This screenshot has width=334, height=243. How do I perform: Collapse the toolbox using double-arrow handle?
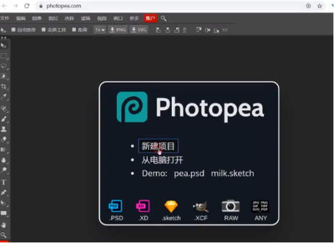click(x=4, y=38)
